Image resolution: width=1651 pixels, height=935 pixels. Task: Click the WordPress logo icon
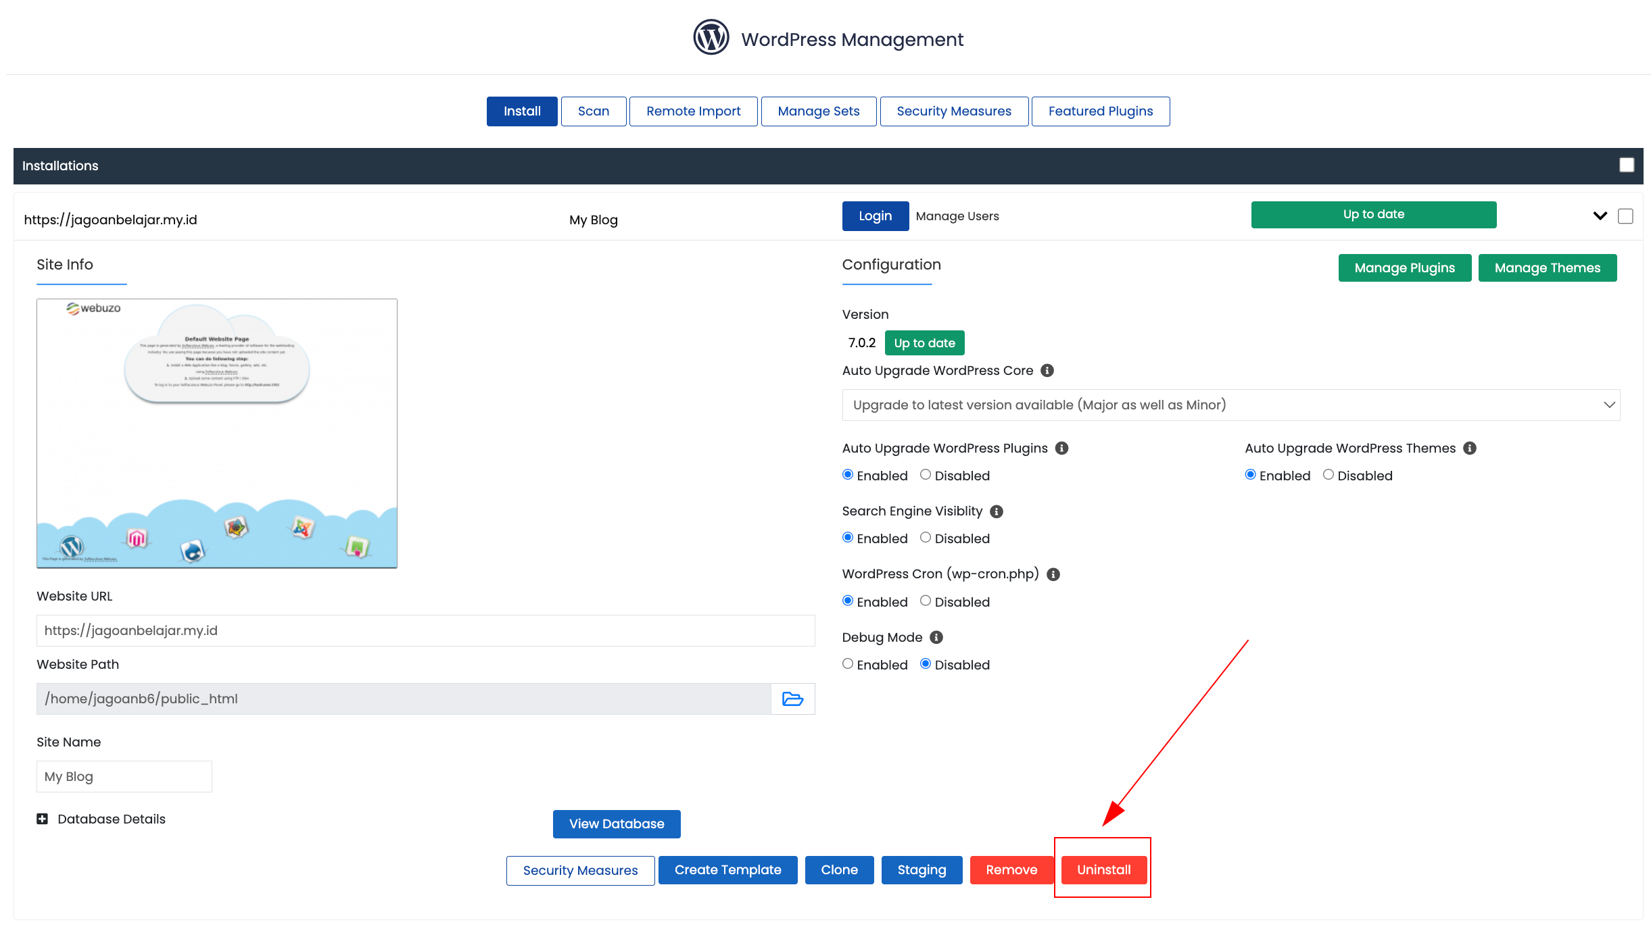(711, 37)
